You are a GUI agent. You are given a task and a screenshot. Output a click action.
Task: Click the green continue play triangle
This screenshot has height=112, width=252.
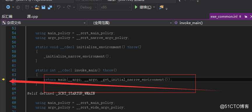[136, 7]
